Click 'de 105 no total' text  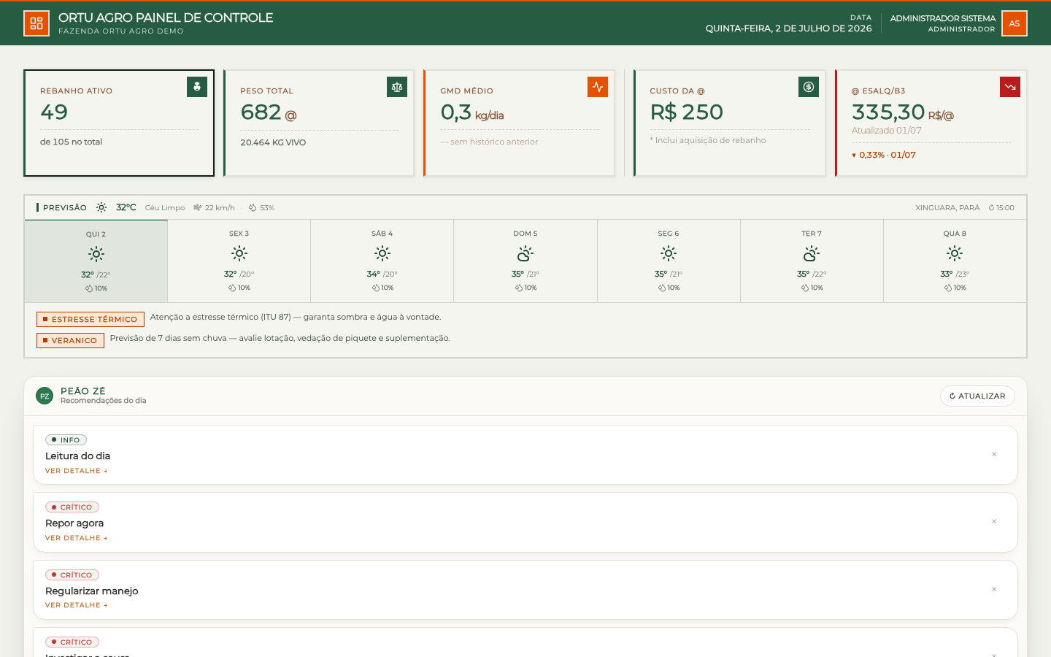pos(71,142)
